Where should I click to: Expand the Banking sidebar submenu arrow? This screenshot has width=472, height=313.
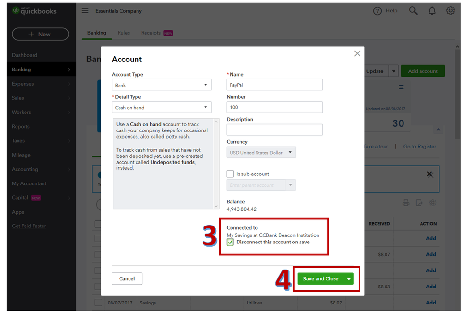(x=69, y=70)
